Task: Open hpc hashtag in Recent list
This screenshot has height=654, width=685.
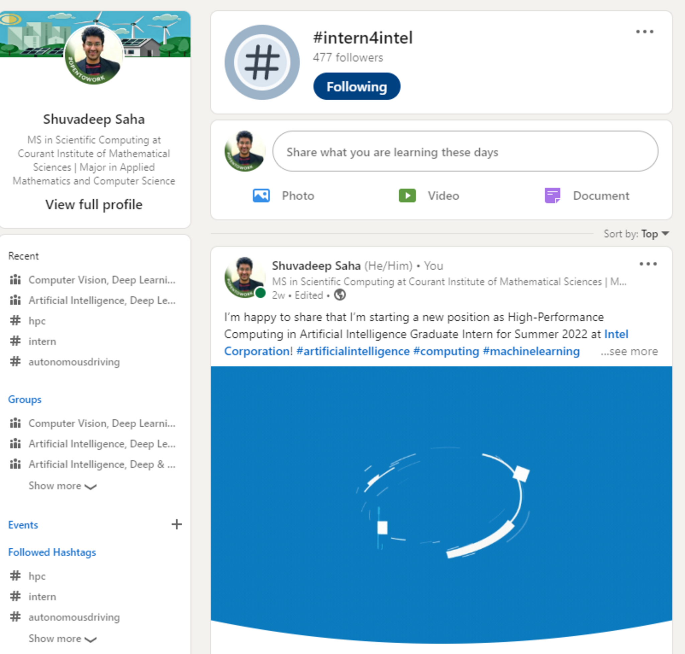Action: click(x=36, y=321)
